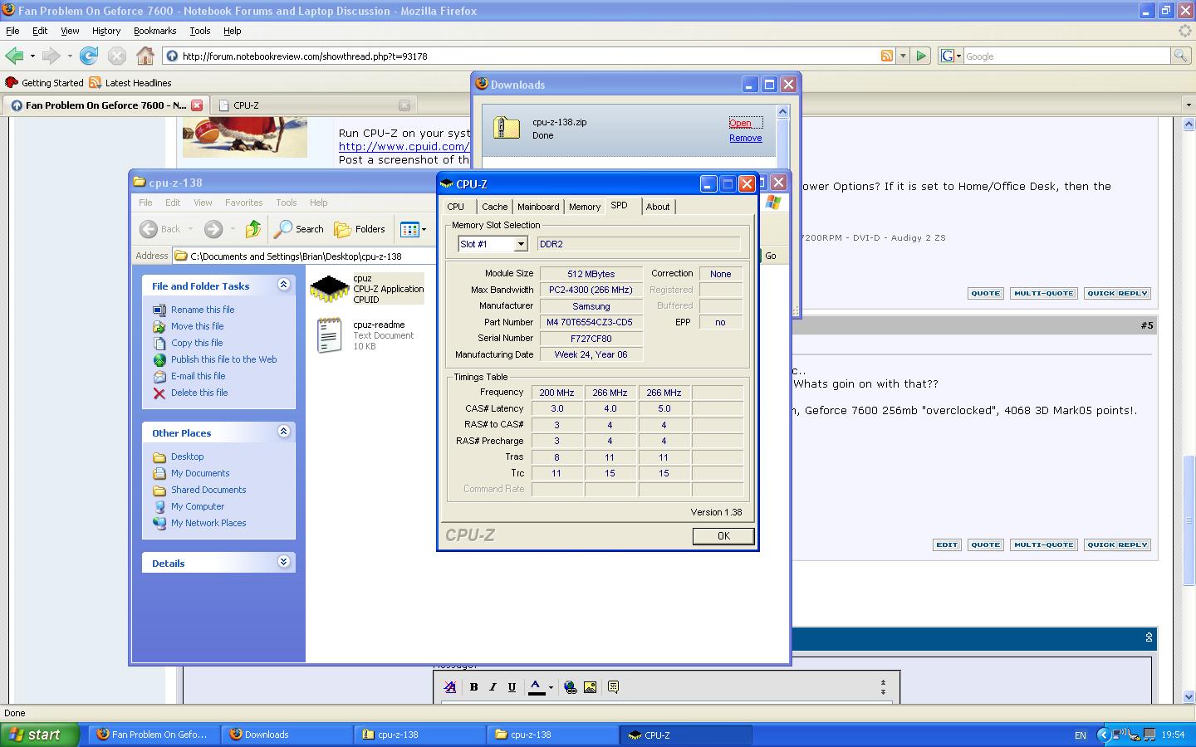Click quote icon in forum editor

click(613, 687)
